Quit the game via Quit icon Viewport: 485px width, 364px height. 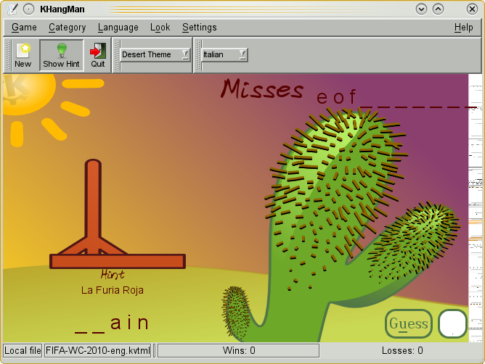(x=98, y=55)
